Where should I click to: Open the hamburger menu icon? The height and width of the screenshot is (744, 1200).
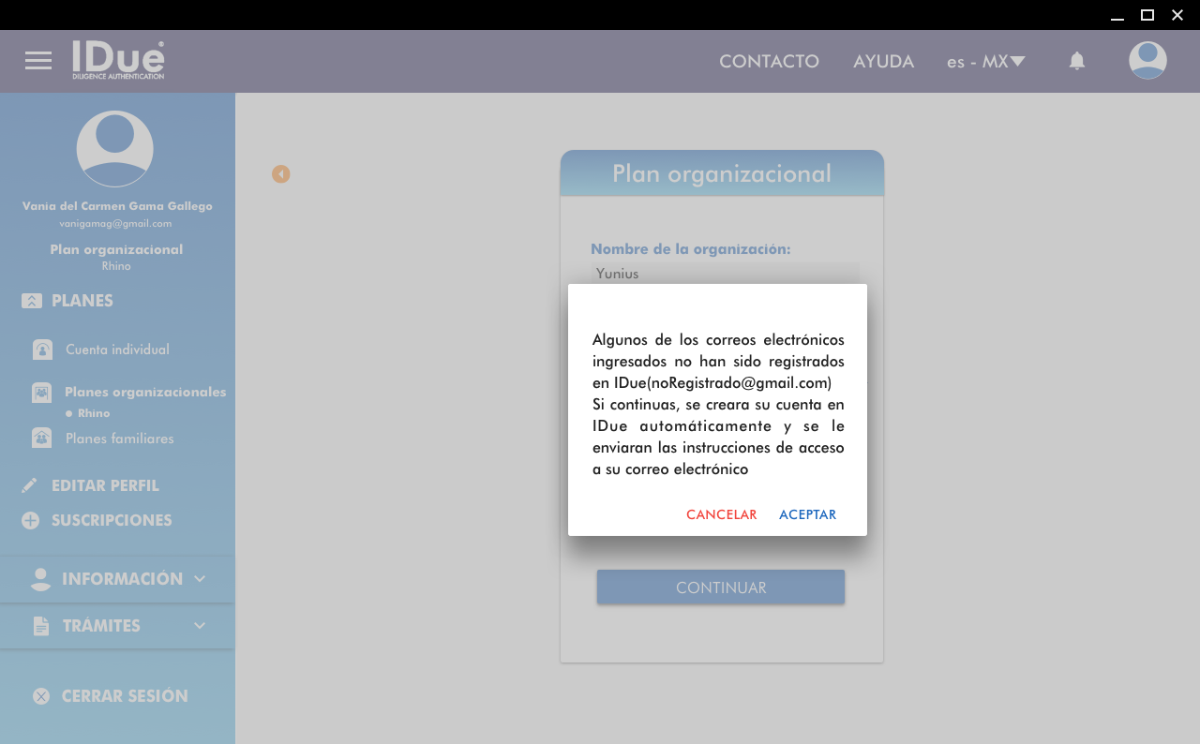[x=38, y=61]
